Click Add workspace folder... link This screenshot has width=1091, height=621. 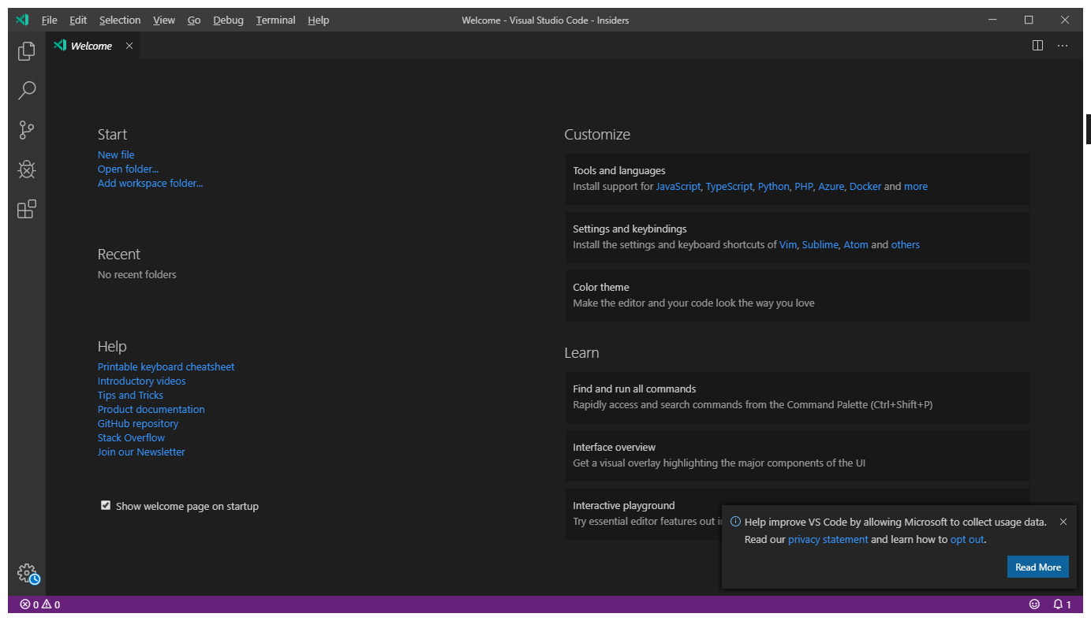[150, 183]
